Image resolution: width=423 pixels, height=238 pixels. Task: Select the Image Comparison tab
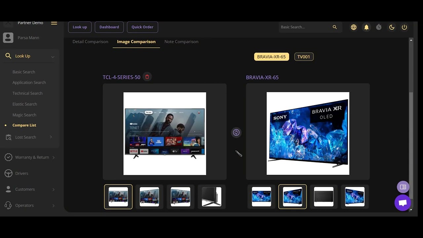(x=136, y=42)
